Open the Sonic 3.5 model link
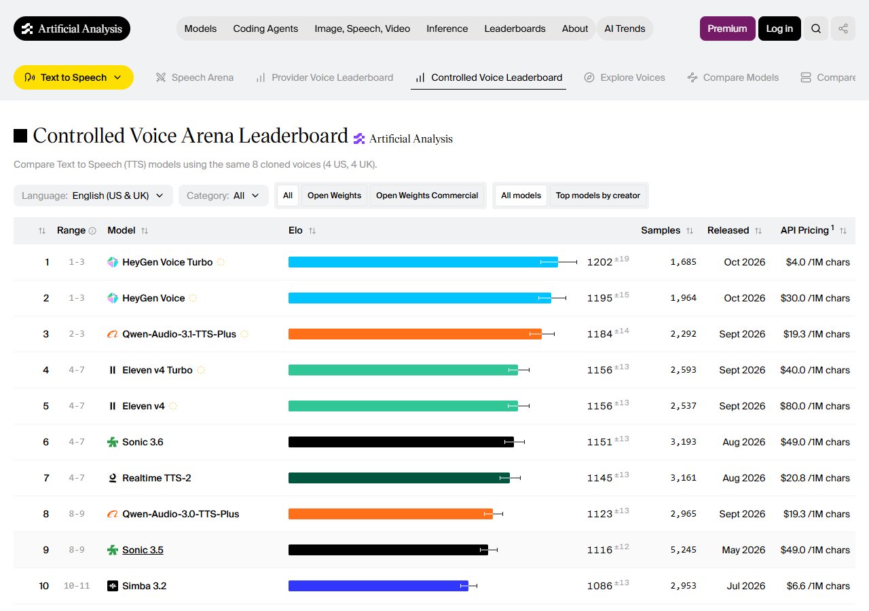The height and width of the screenshot is (611, 869). click(x=143, y=550)
